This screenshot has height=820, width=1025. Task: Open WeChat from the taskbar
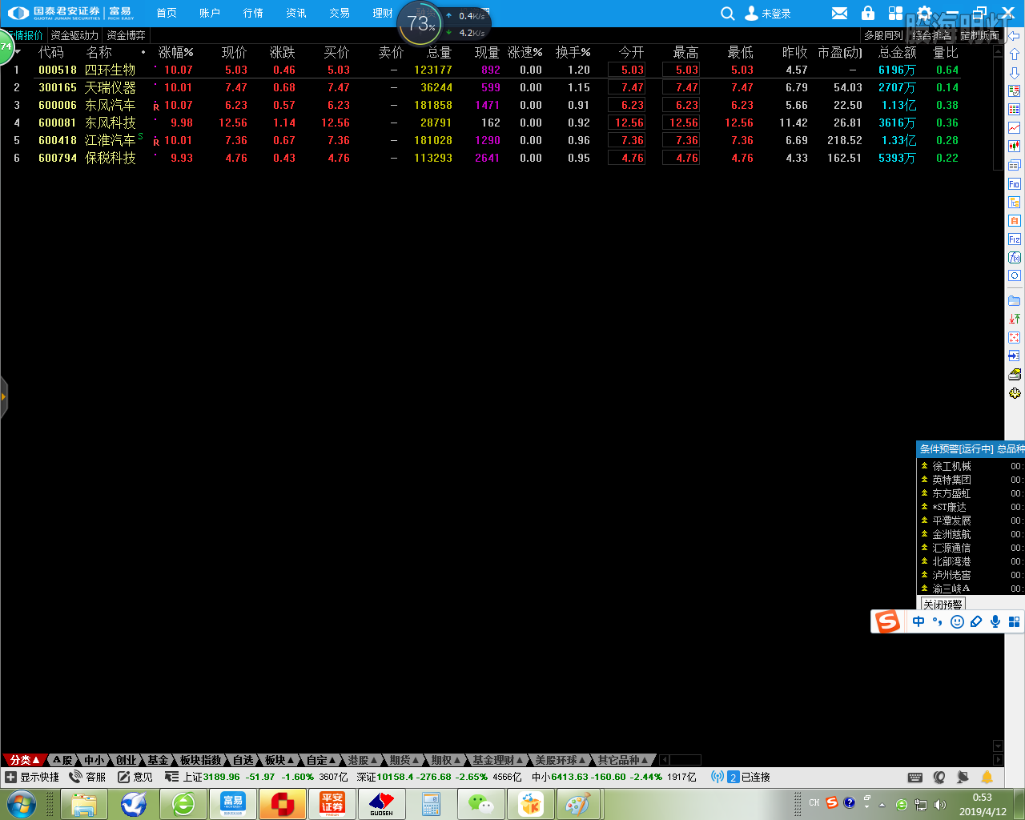point(481,804)
